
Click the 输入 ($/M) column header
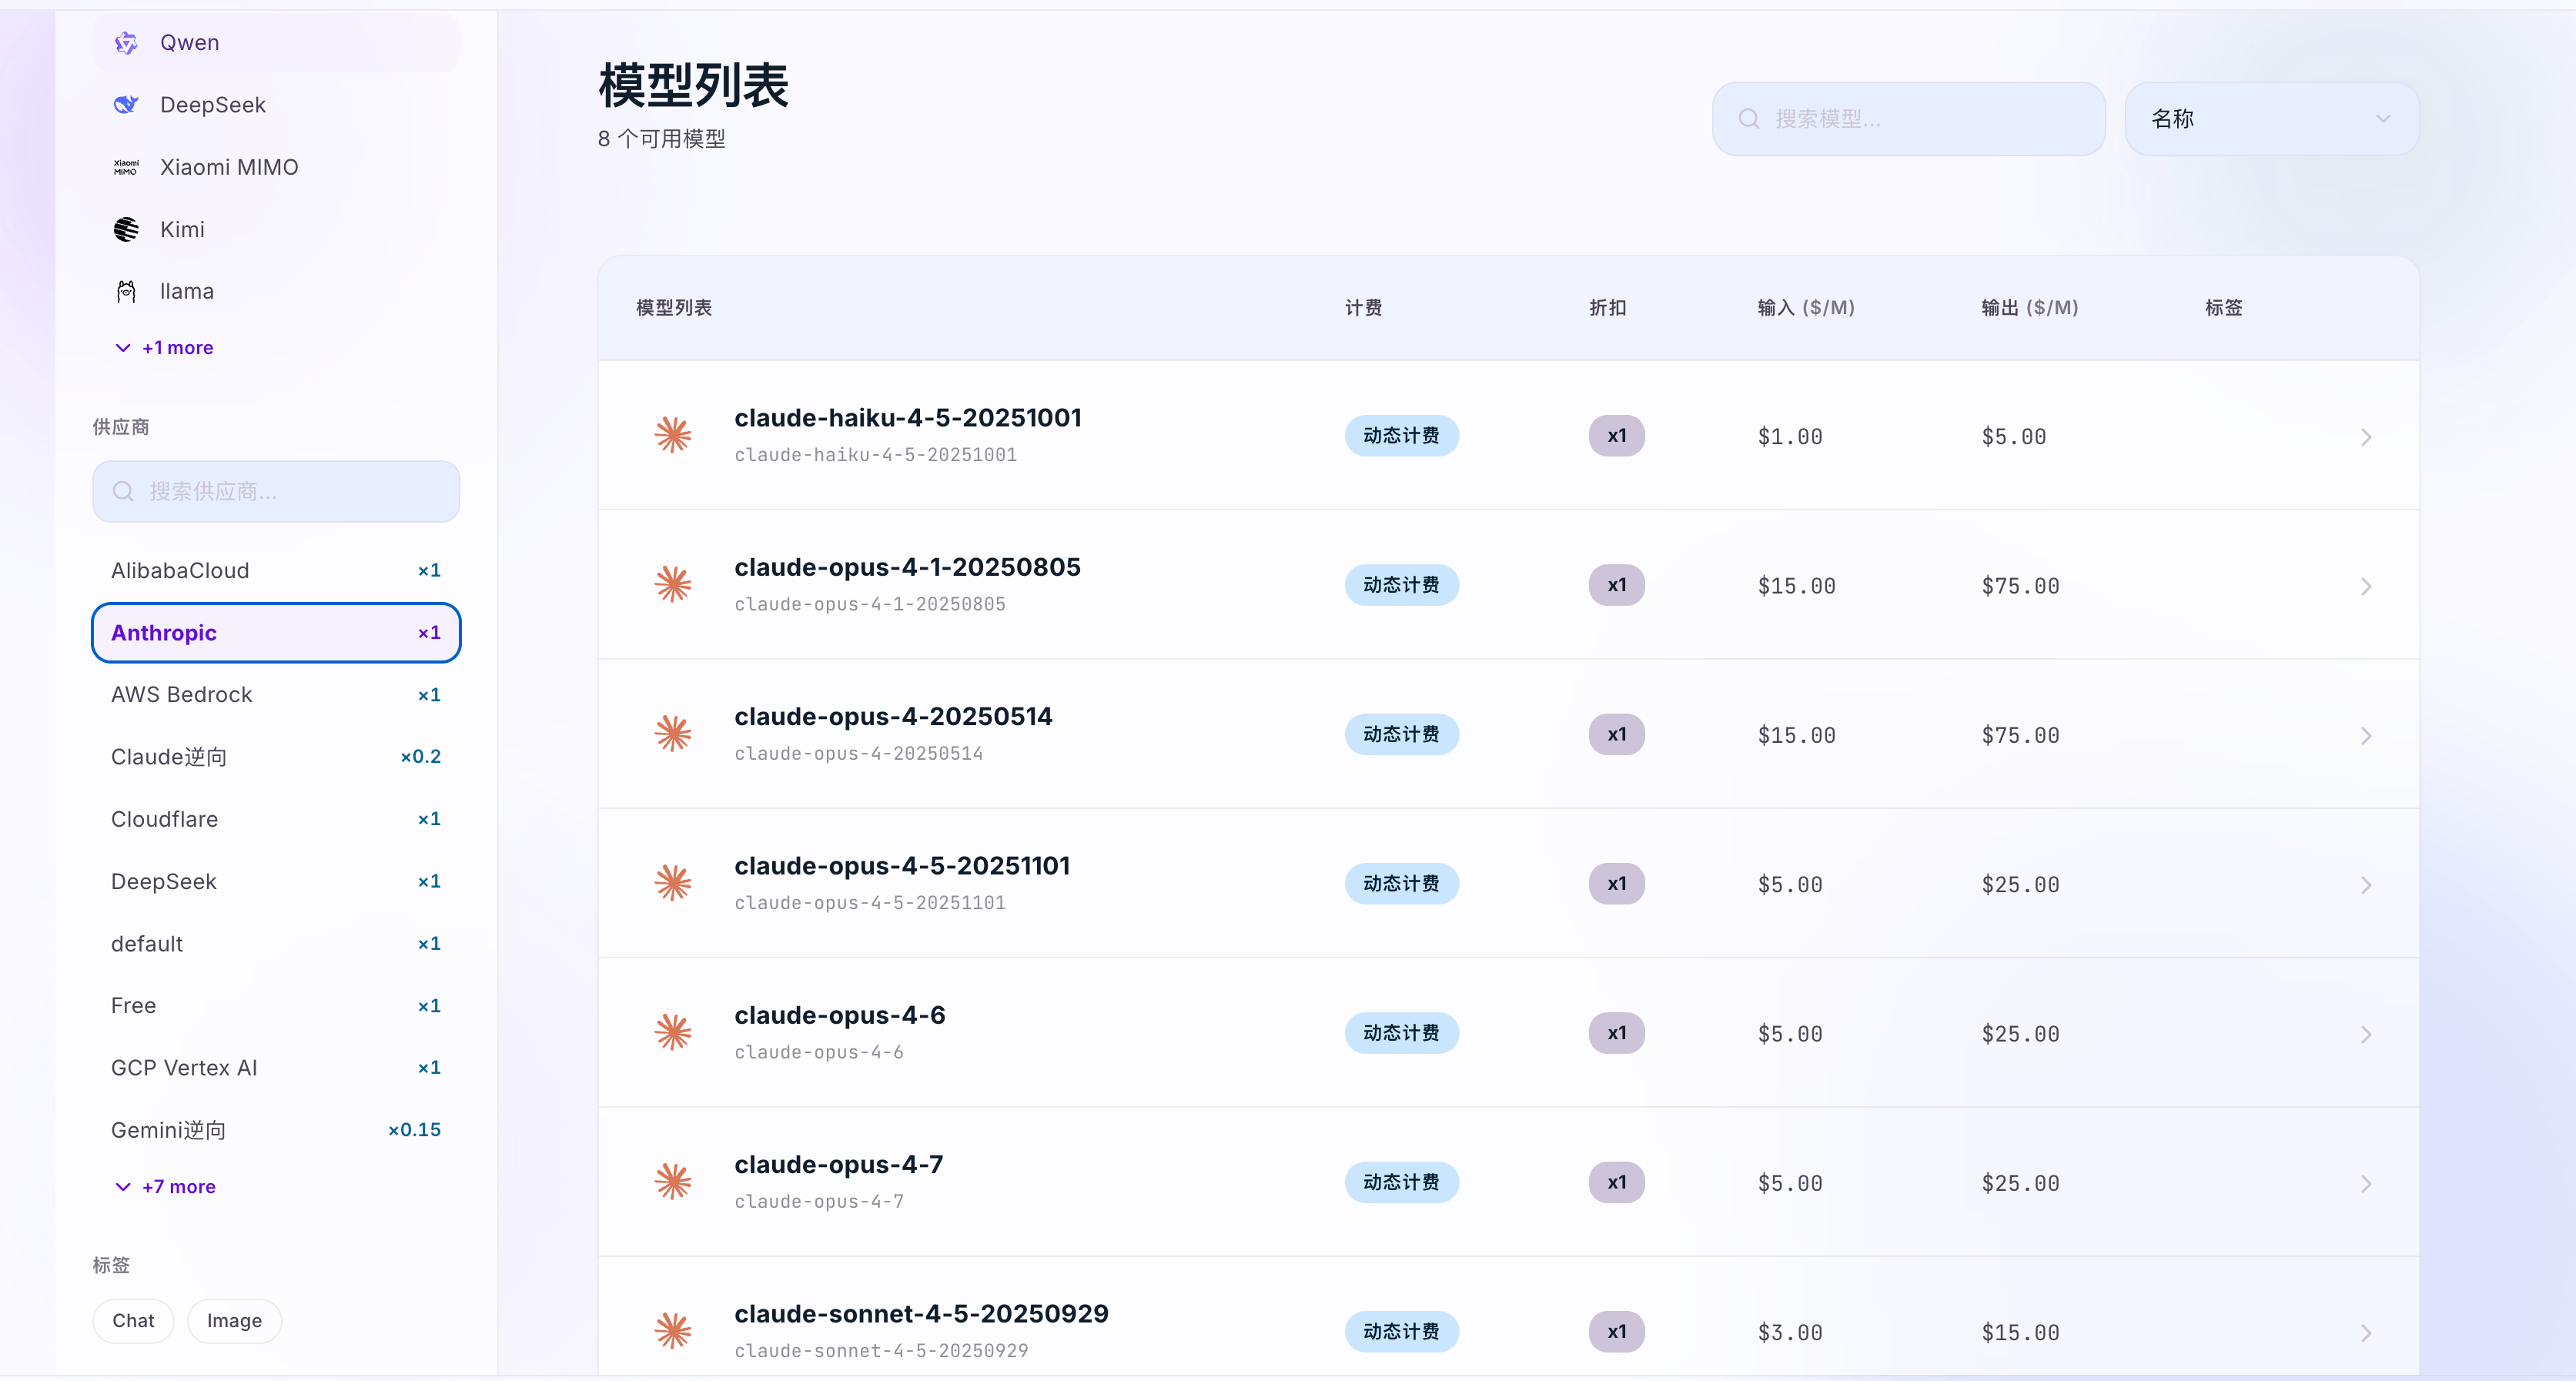point(1806,308)
